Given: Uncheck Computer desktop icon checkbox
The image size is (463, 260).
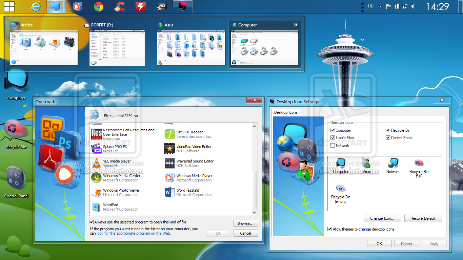Looking at the screenshot, I should 333,130.
